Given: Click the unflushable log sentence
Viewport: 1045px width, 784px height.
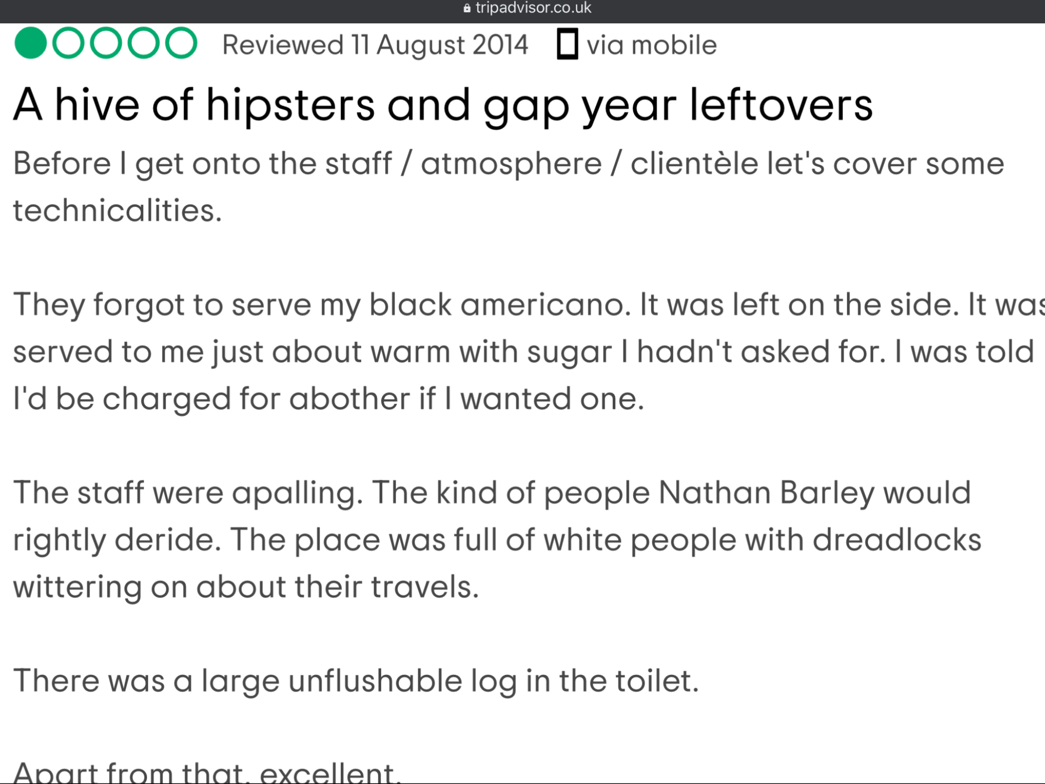Looking at the screenshot, I should (356, 682).
